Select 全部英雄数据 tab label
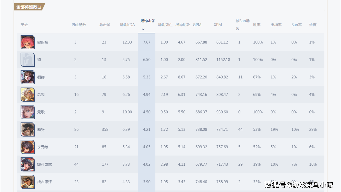The height and width of the screenshot is (192, 341). (29, 7)
